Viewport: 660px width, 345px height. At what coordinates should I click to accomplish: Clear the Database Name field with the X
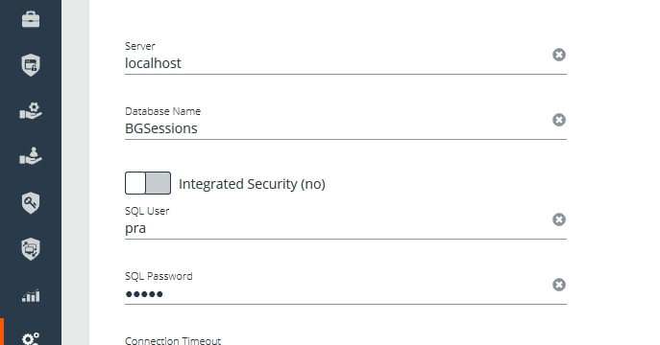(x=559, y=120)
